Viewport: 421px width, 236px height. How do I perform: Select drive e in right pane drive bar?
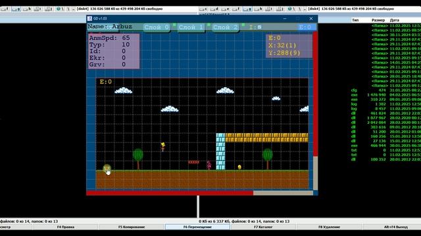[226, 9]
